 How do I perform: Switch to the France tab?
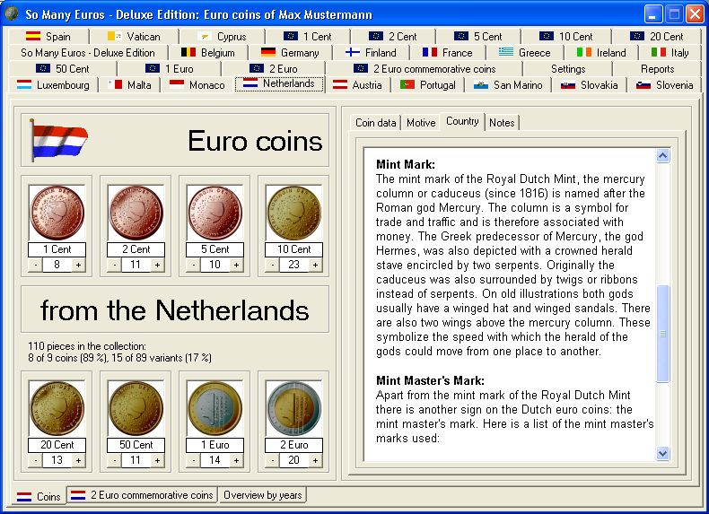[447, 52]
